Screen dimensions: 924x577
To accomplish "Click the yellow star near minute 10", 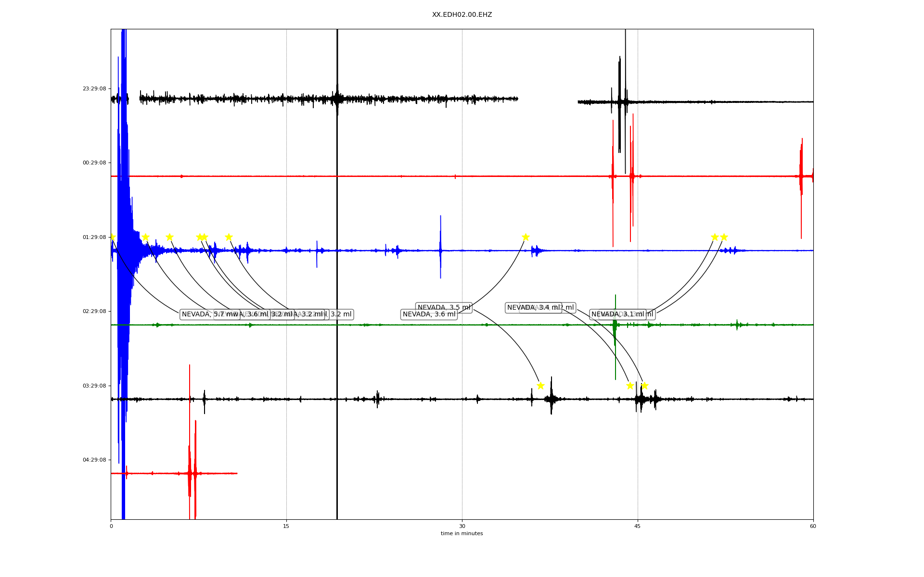I will click(x=229, y=237).
